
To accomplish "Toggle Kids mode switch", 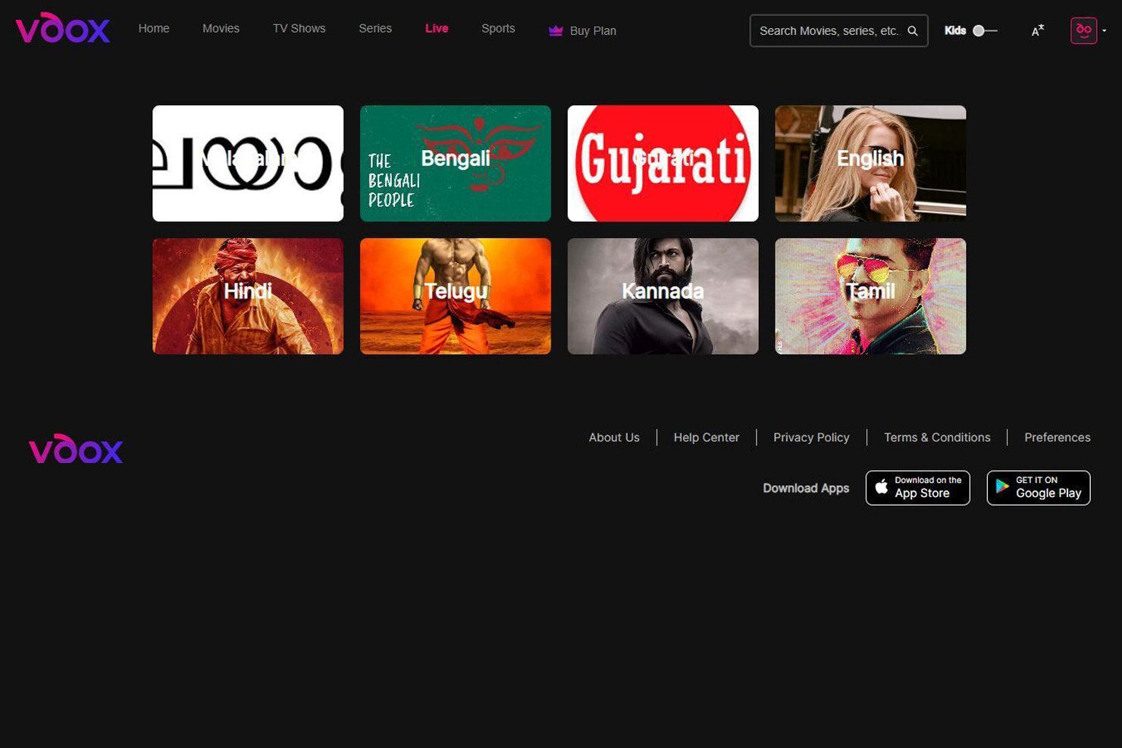I will point(985,30).
